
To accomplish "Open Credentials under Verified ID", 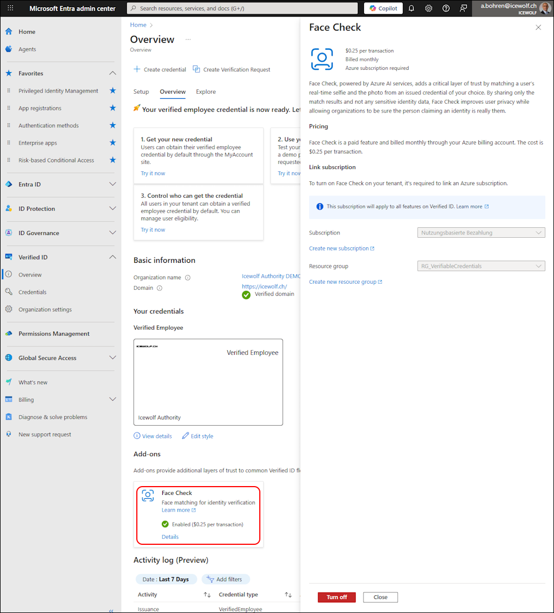I will 33,292.
